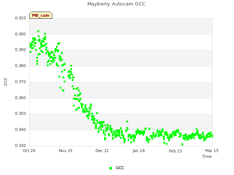Viewport: 234px width, 175px height.
Task: Click the x-axis date Mar 15
Action: click(x=212, y=151)
